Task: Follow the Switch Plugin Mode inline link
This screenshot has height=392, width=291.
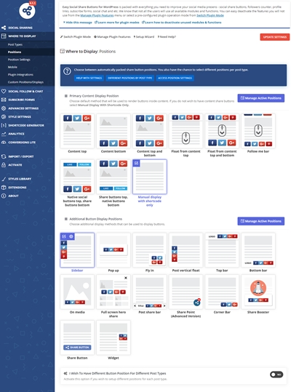Action: (x=210, y=15)
